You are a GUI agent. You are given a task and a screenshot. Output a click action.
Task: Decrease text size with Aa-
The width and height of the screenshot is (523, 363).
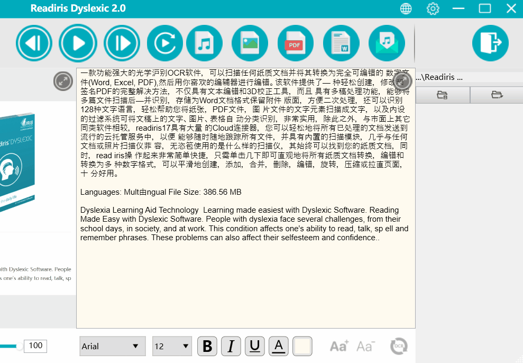[x=365, y=346]
